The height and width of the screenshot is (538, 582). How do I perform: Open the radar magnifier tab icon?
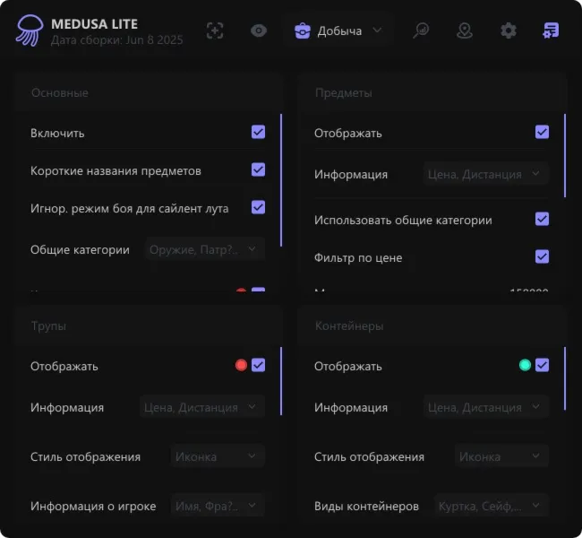(x=421, y=30)
